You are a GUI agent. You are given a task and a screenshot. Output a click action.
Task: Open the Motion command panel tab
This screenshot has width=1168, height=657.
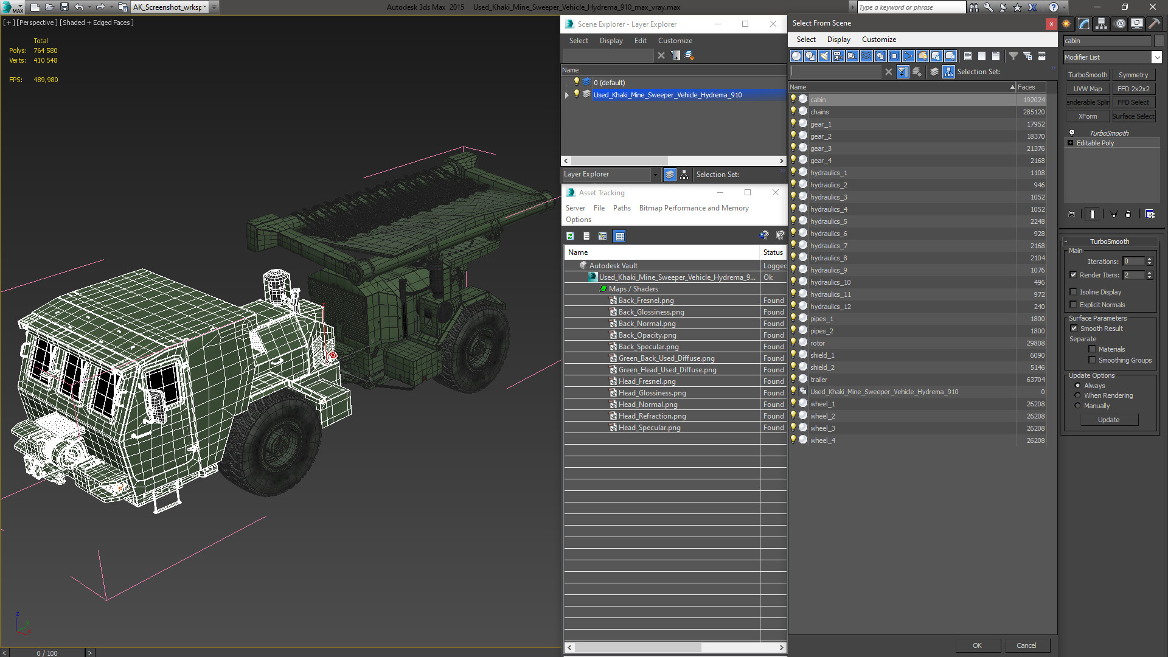[x=1120, y=24]
